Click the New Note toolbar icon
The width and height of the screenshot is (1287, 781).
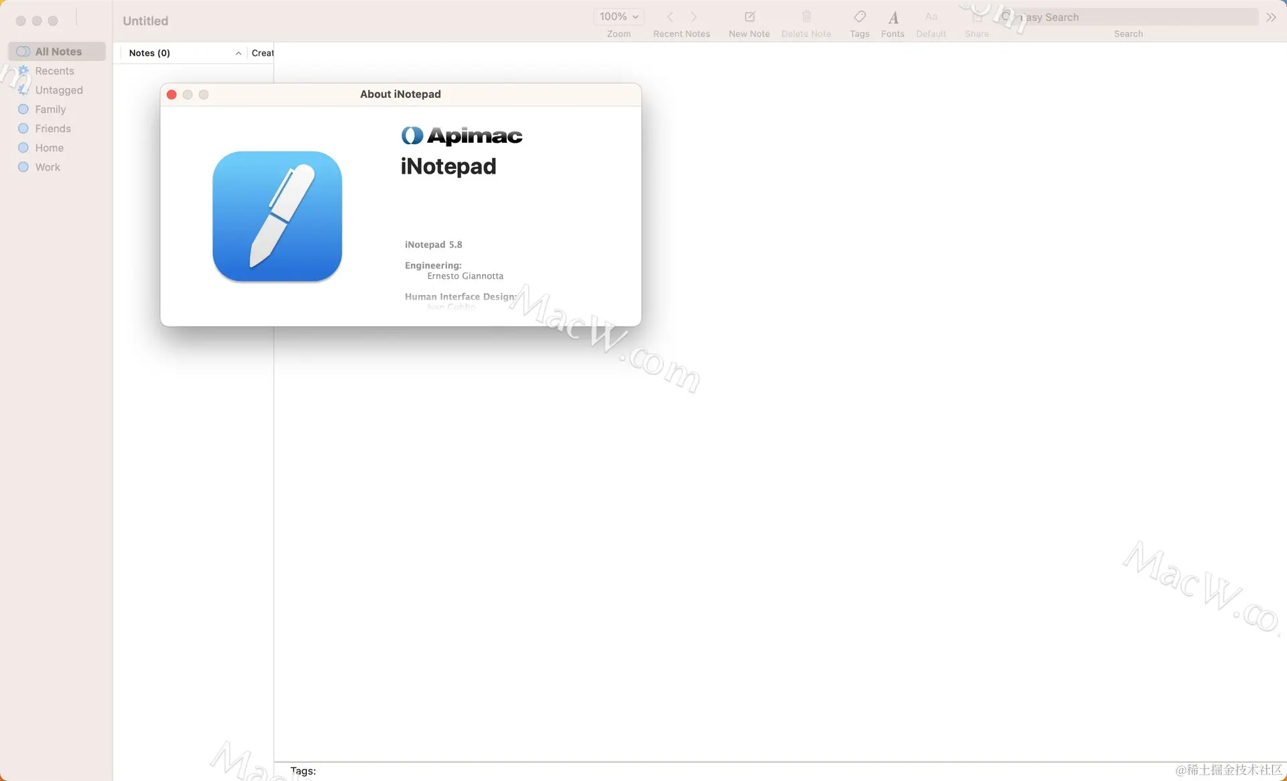tap(749, 17)
